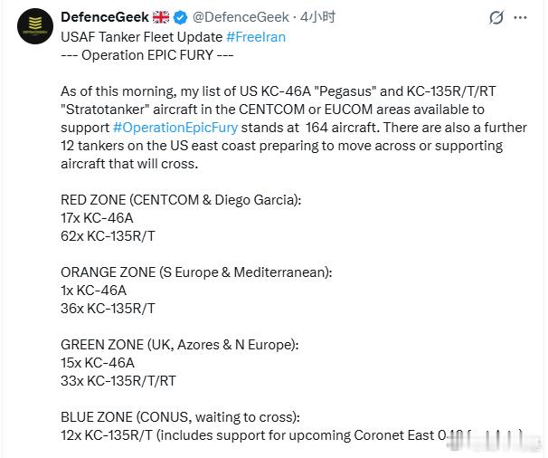Click the blue verified badge

tap(183, 17)
